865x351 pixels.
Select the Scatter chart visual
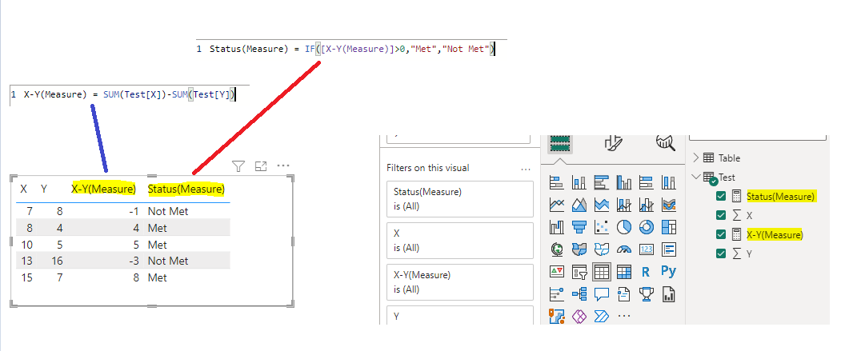(x=601, y=226)
